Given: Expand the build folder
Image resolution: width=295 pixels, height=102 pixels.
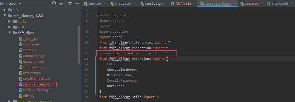Looking at the screenshot, I should pos(10,21).
